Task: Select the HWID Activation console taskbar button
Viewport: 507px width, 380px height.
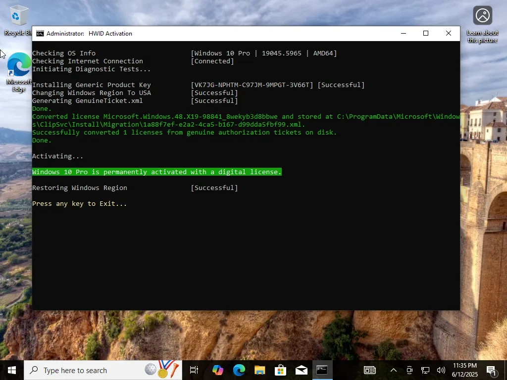Action: pos(322,370)
